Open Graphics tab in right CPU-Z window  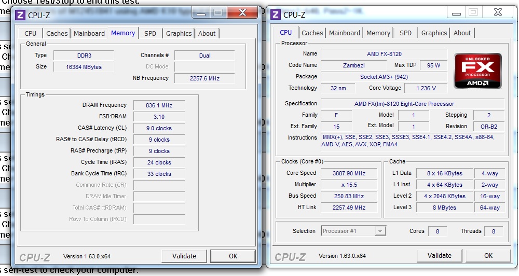coord(434,33)
